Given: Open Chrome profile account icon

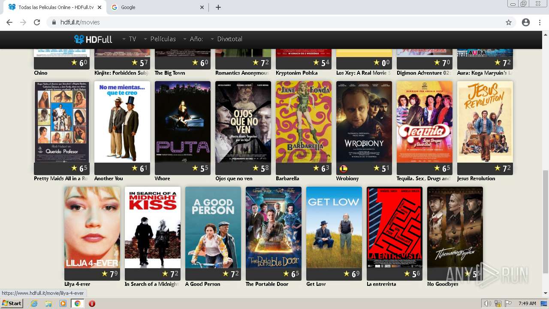Looking at the screenshot, I should pos(526,22).
